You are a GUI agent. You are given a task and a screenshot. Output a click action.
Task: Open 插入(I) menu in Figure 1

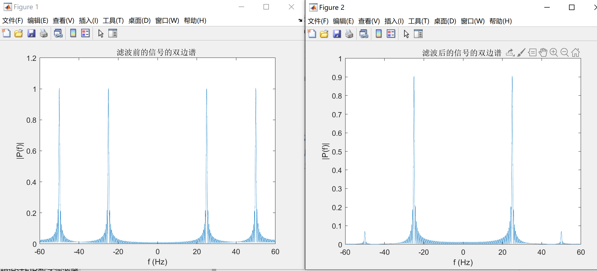tap(89, 21)
